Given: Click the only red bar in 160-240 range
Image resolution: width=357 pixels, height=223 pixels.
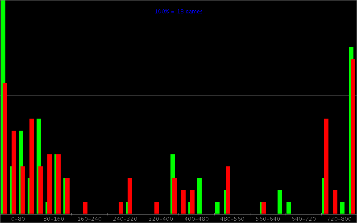Looking at the screenshot, I should 85,208.
